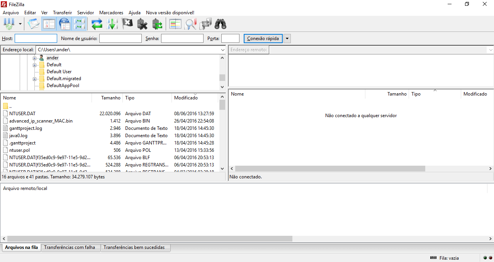The height and width of the screenshot is (262, 494).
Task: Cancel the current operation flag icon
Action: pyautogui.click(x=127, y=24)
